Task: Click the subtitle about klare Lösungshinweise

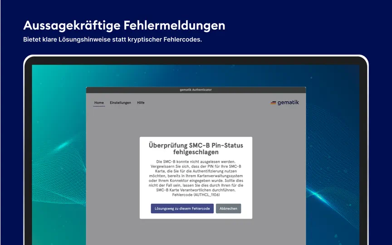Action: pos(112,39)
